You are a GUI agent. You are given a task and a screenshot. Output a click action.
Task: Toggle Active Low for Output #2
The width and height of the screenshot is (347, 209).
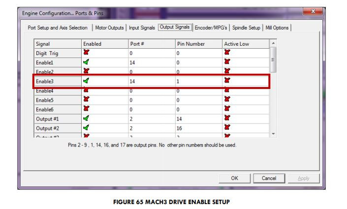tap(227, 127)
